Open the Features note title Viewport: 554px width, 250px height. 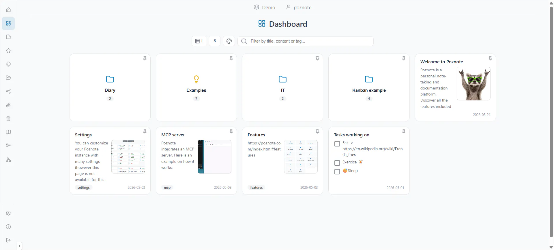256,135
